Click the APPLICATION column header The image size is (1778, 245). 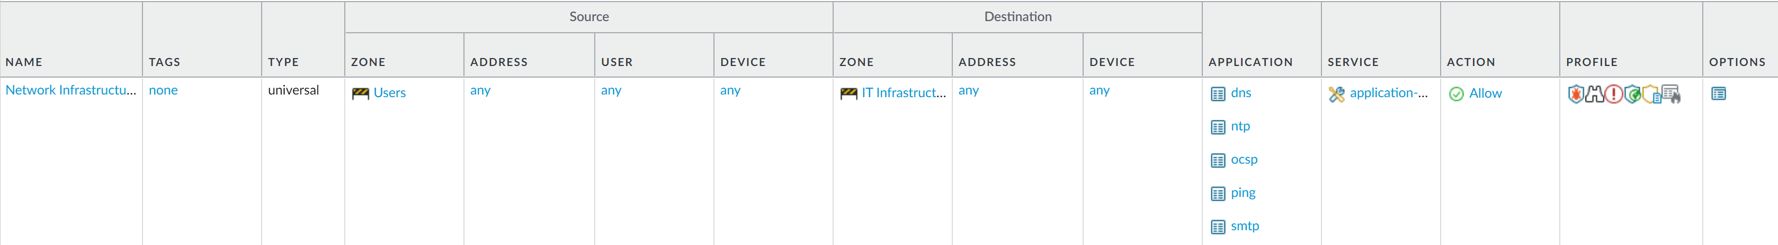point(1250,62)
